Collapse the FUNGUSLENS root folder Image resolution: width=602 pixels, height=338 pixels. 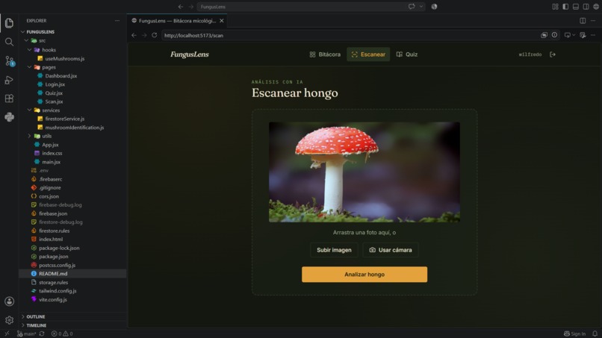pos(73,32)
